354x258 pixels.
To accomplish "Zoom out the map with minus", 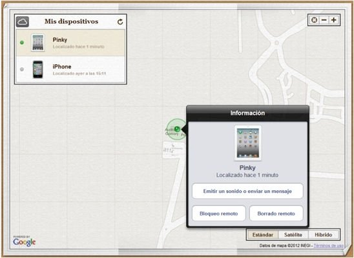I will click(324, 20).
